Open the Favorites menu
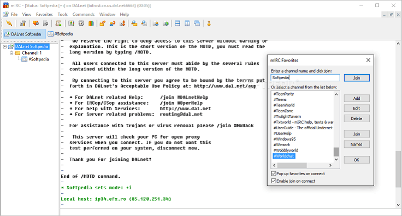The image size is (402, 216). [44, 14]
